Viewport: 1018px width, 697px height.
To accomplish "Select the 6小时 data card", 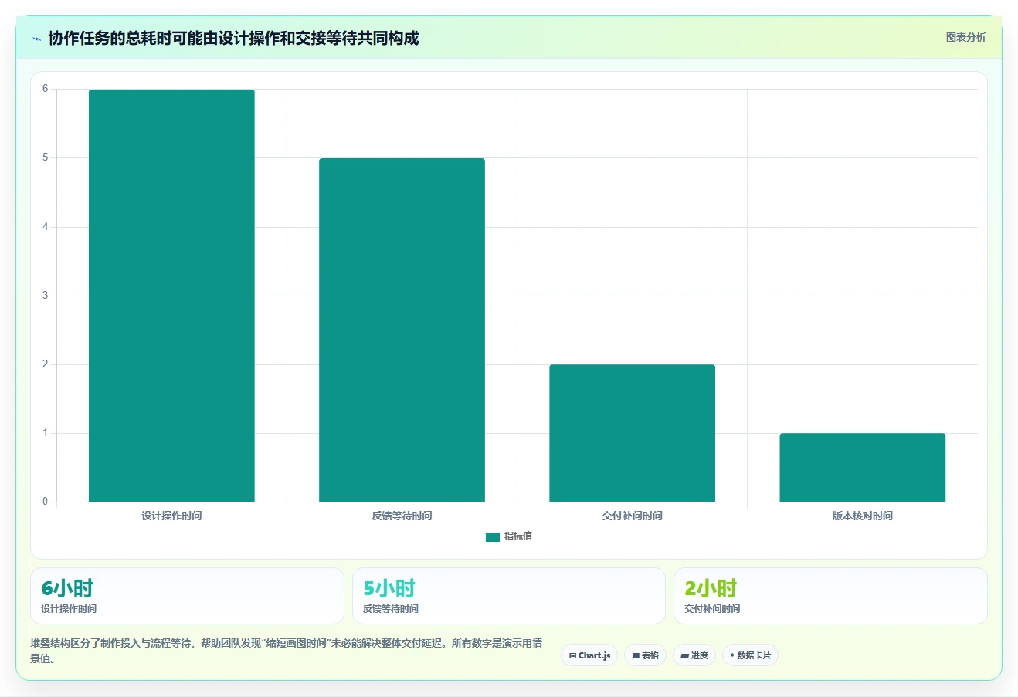I will coord(187,596).
